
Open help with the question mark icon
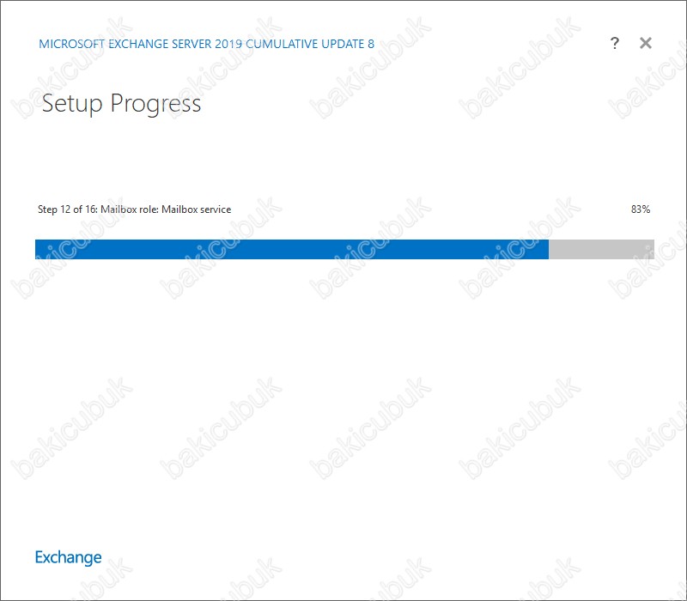pos(614,43)
